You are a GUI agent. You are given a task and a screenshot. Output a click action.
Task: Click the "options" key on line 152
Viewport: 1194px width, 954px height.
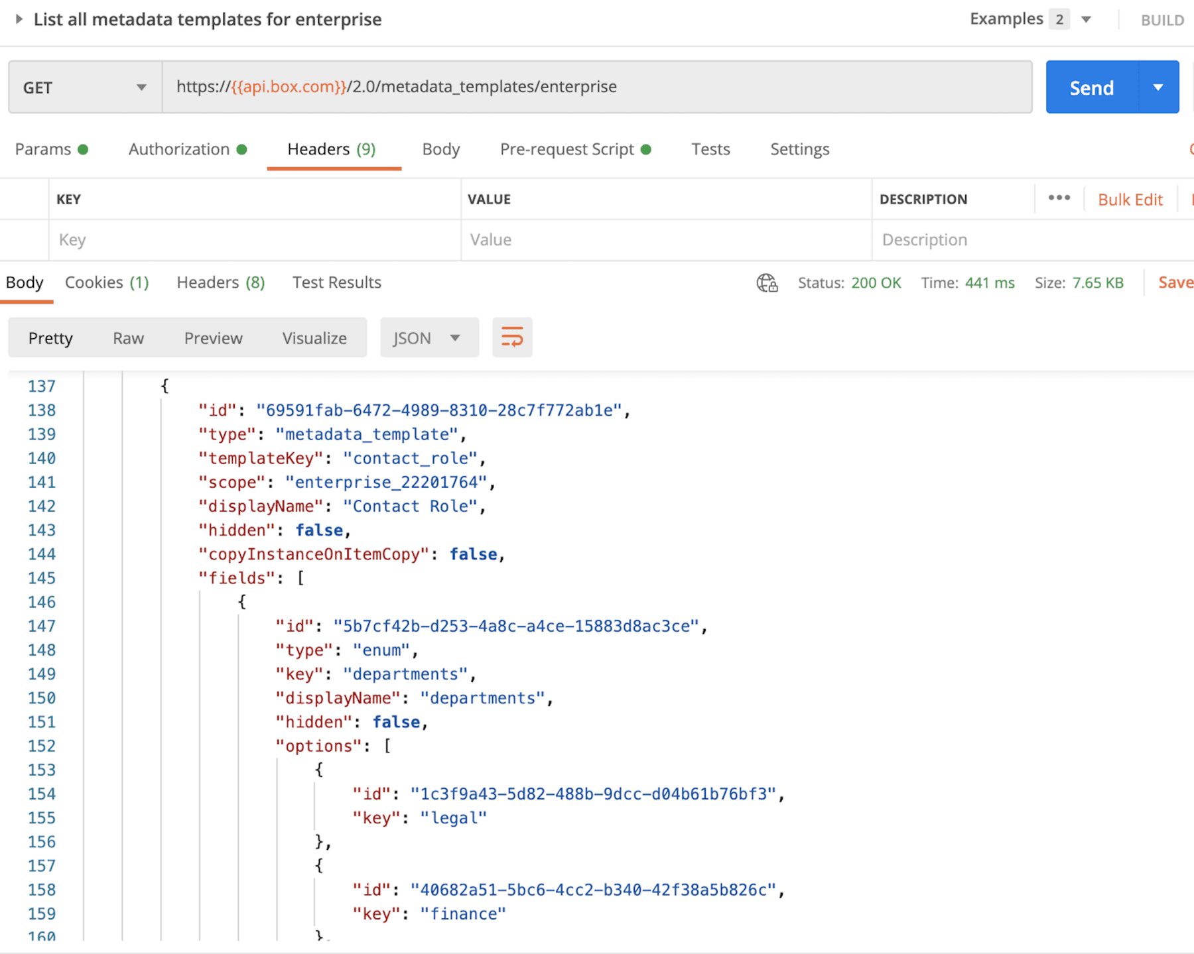point(318,746)
